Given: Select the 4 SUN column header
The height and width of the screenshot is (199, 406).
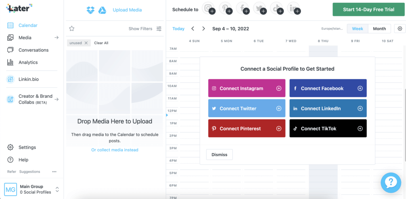Looking at the screenshot, I should click(x=194, y=41).
